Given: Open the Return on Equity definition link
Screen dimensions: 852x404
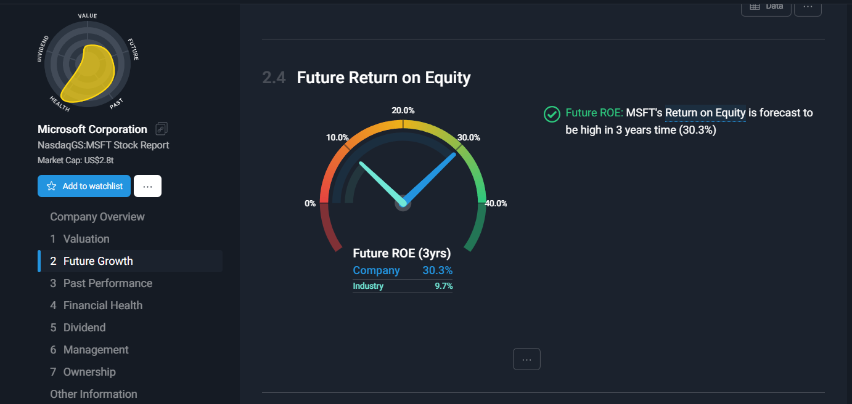Looking at the screenshot, I should coord(705,113).
